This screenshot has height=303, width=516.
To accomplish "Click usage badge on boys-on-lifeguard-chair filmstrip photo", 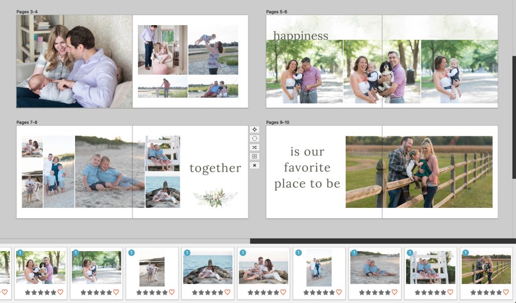I will tap(410, 253).
